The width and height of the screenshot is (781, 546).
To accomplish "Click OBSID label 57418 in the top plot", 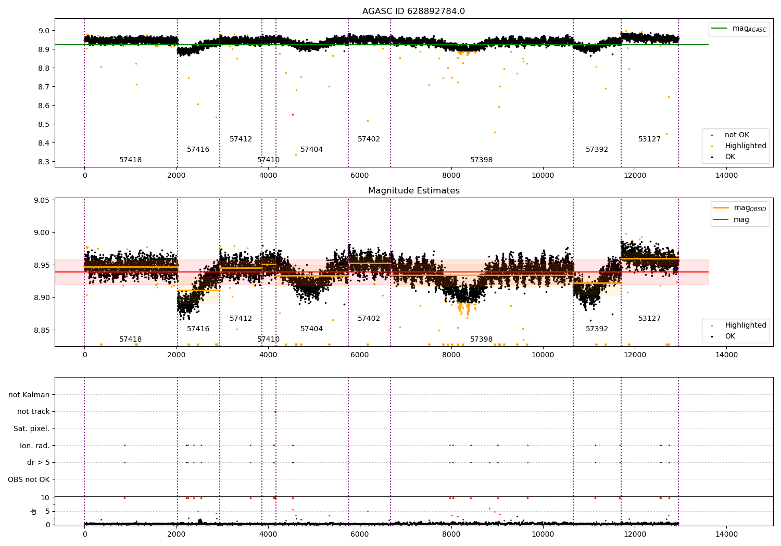I will point(130,160).
